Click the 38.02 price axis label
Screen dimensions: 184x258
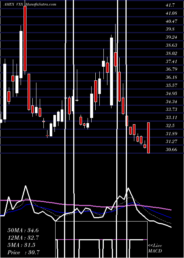coord(171,53)
